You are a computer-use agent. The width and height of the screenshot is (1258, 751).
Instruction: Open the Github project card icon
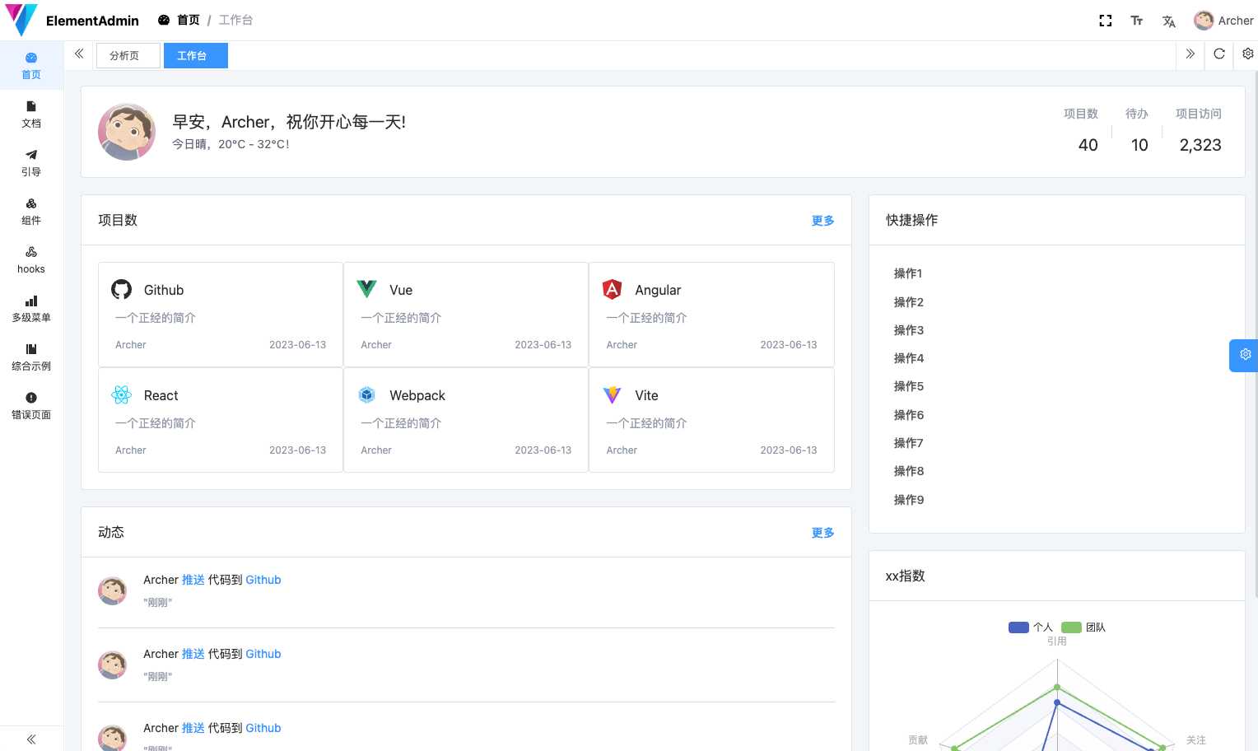pyautogui.click(x=122, y=289)
